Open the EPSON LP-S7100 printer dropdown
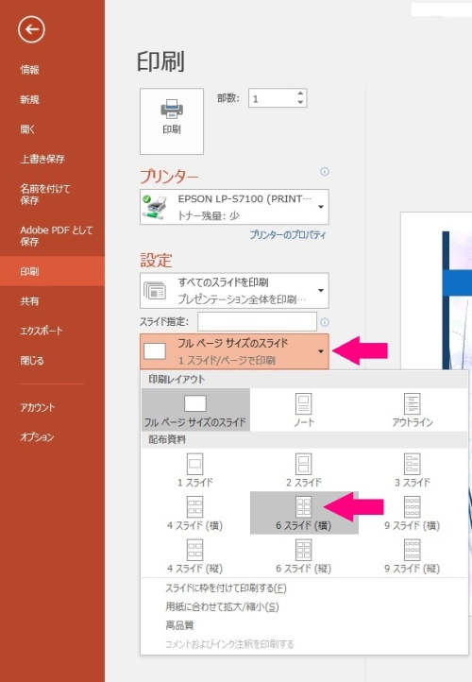The width and height of the screenshot is (472, 682). 234,207
